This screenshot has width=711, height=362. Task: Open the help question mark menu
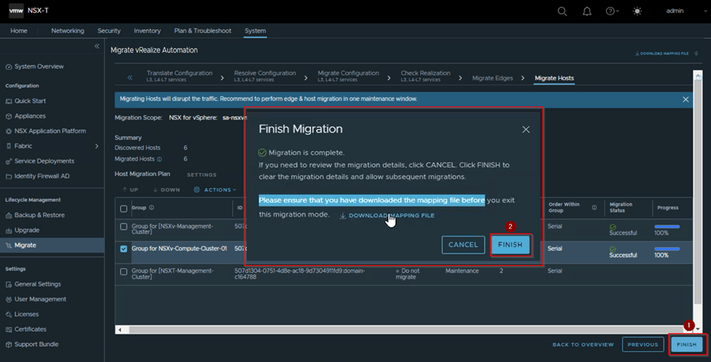(612, 11)
